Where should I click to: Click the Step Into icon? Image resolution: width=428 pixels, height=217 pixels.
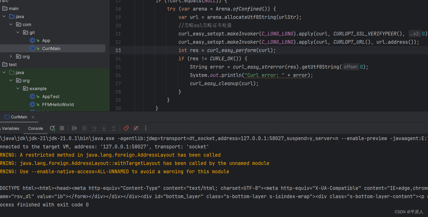104,128
